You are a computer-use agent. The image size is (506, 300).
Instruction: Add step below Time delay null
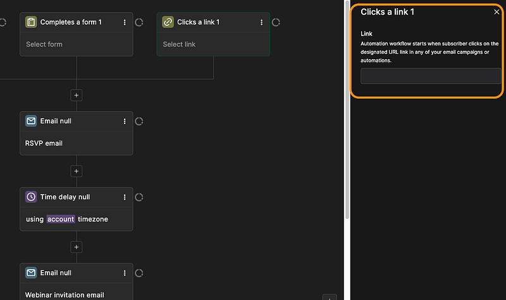pyautogui.click(x=77, y=247)
